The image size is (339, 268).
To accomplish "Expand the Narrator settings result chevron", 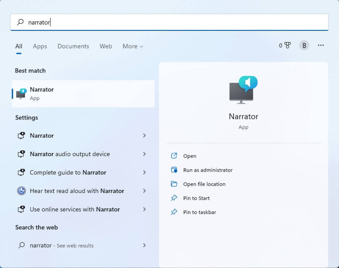I will 144,136.
